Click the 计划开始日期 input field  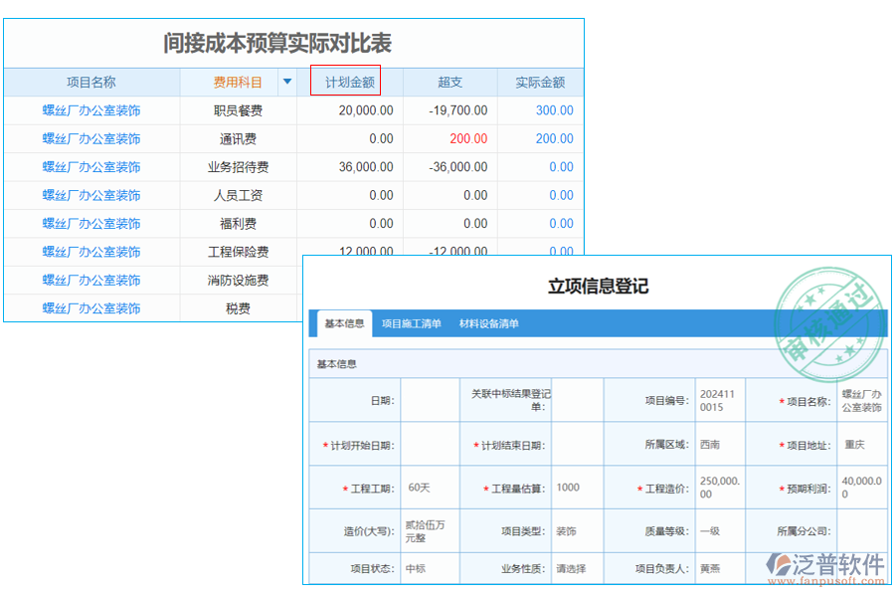[429, 444]
